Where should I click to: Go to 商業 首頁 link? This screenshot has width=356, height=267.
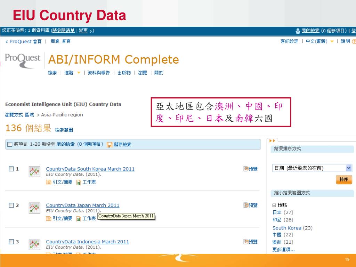[x=60, y=41]
